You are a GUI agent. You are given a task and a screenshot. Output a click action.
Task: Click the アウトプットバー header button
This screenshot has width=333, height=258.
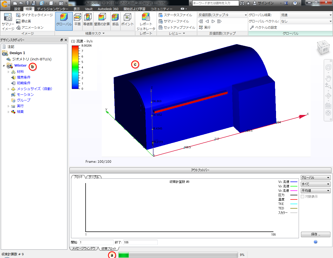(x=200, y=170)
